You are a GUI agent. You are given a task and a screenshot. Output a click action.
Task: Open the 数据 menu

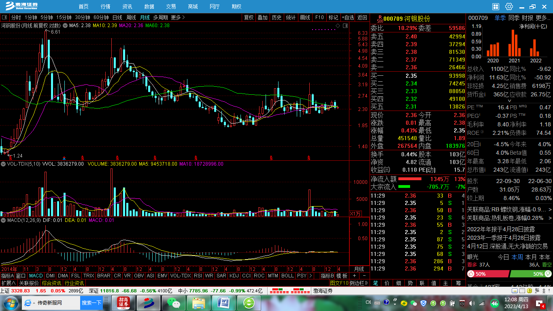(x=149, y=6)
